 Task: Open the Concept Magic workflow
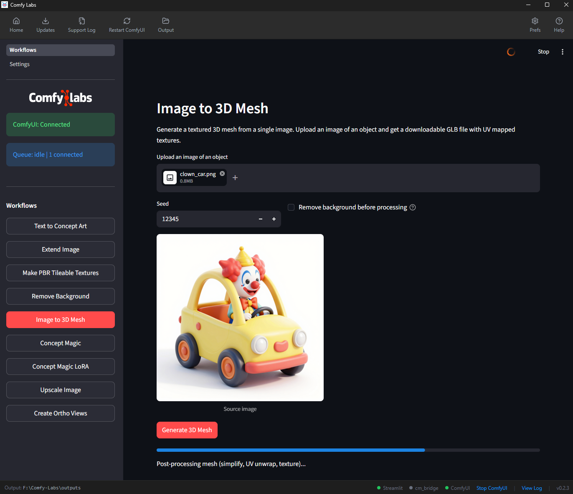pos(61,343)
